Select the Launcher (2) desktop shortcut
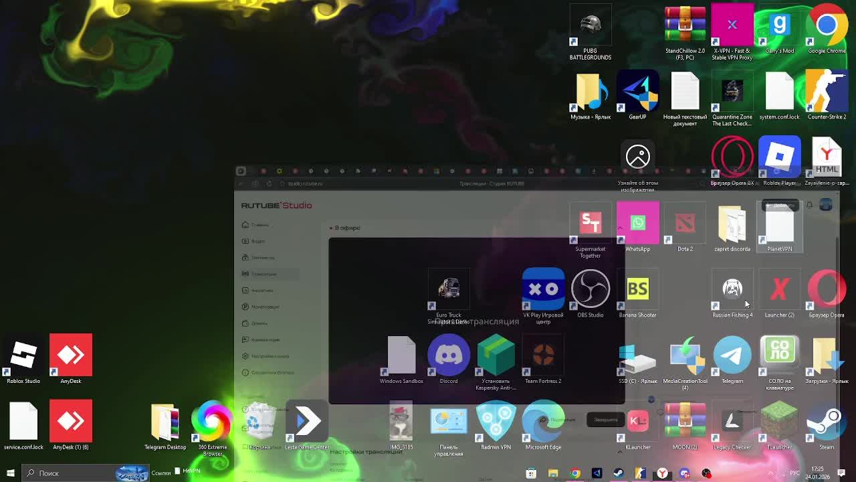856x482 pixels. 780,289
